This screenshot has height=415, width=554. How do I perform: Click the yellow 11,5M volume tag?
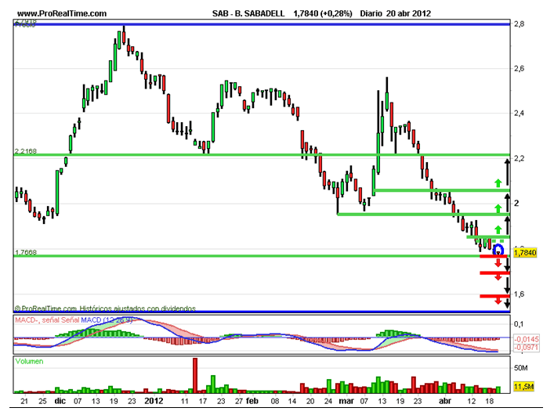coord(523,386)
